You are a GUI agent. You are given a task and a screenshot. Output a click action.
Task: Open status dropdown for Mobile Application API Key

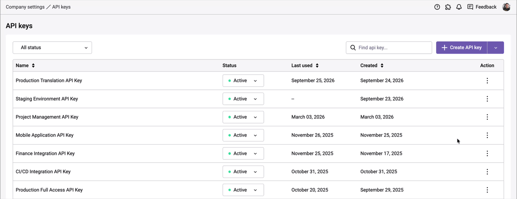point(243,135)
